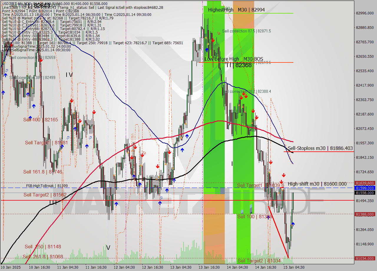Select 'Sell Target1 | 81639.6' label

tap(260, 185)
